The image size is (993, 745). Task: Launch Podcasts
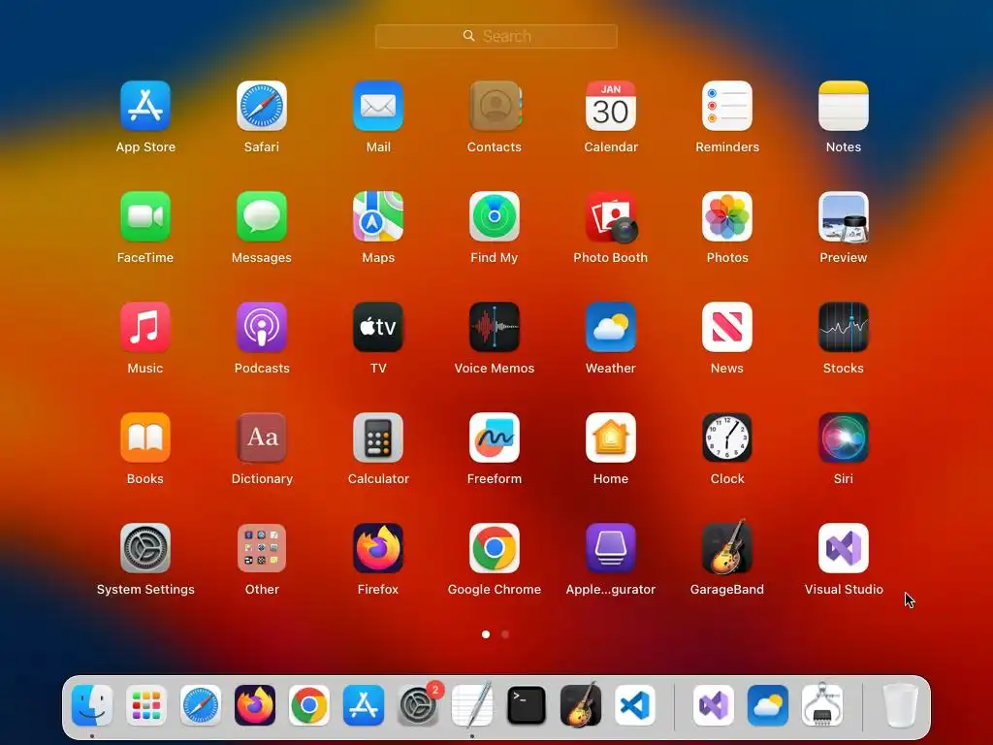point(262,327)
